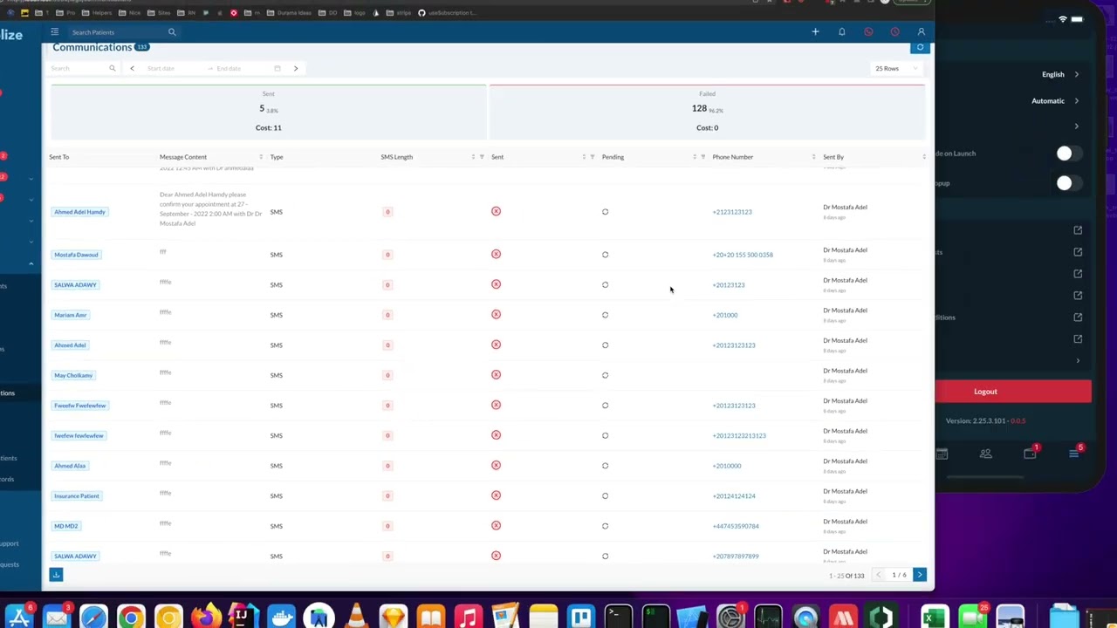Open the user profile icon in header
This screenshot has height=628, width=1117.
921,32
